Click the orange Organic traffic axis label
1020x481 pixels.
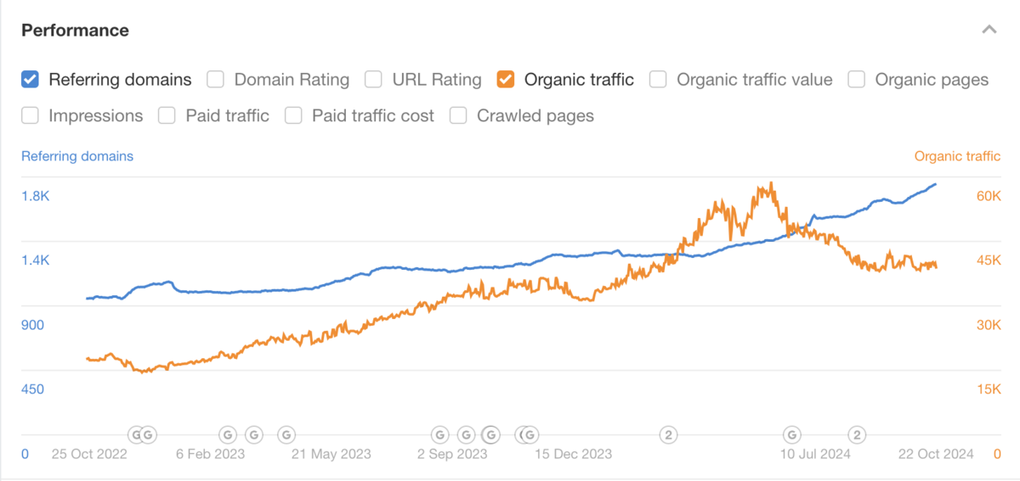click(x=957, y=156)
